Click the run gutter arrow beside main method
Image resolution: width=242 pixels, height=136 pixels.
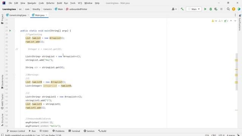pos(10,31)
